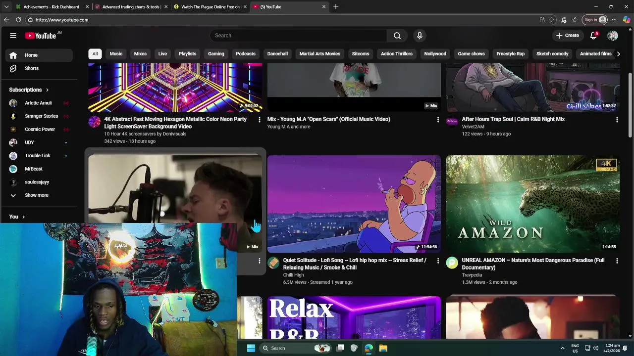Open the Velvet2AM channel avatar

452,122
